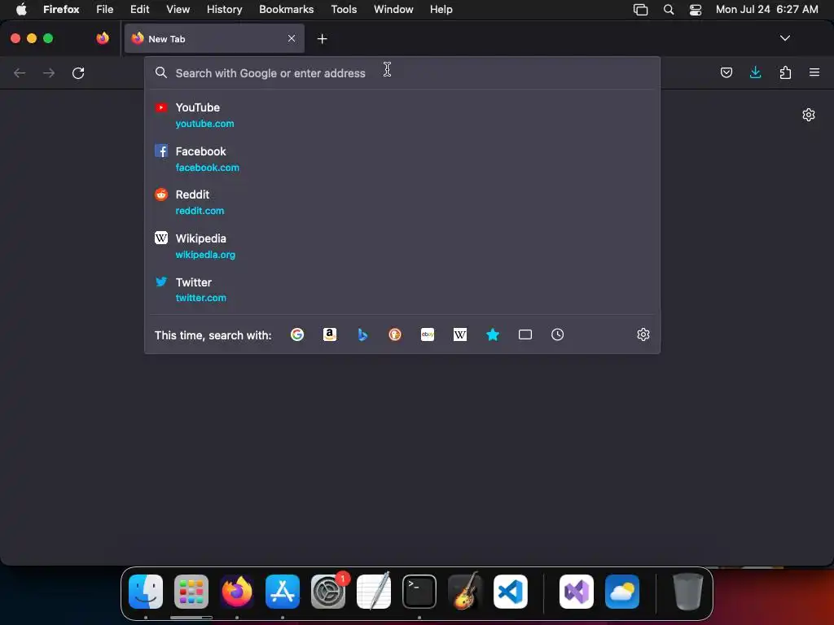
Task: Open the Downloads panel
Action: 755,72
